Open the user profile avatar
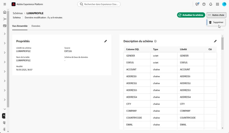The height and width of the screenshot is (133, 229). 224,4
